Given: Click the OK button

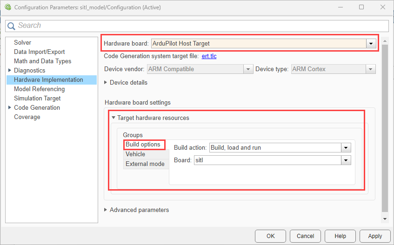Looking at the screenshot, I should coord(270,236).
